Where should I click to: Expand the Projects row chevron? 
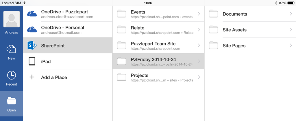199,77
